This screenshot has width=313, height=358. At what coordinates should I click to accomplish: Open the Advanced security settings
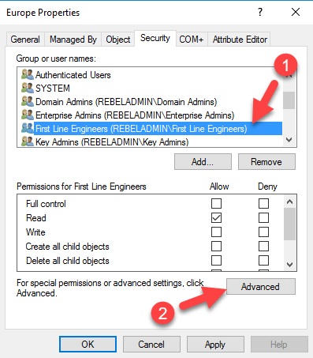tap(261, 287)
